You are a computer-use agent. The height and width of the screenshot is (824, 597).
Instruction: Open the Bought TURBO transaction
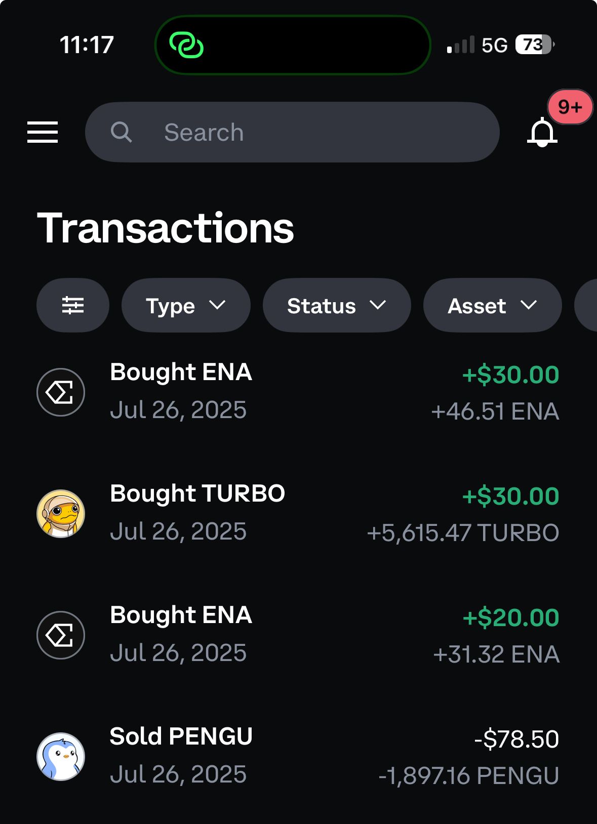(x=298, y=514)
